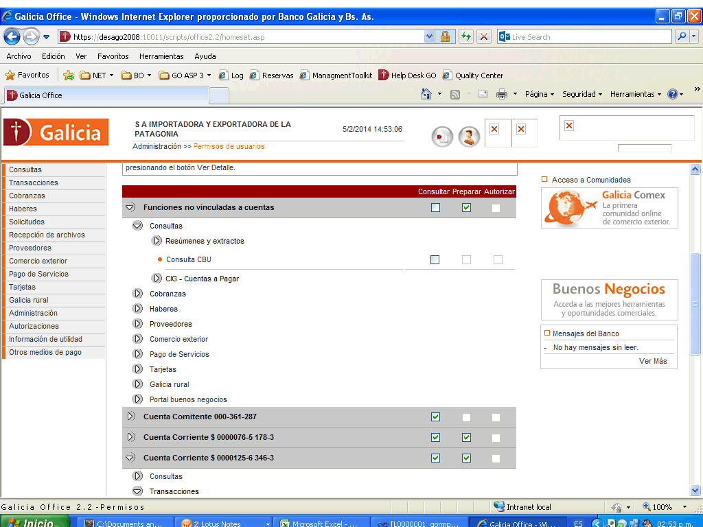
Task: Check Consultar for Funciones no vinculadas a cuentas
Action: [435, 207]
